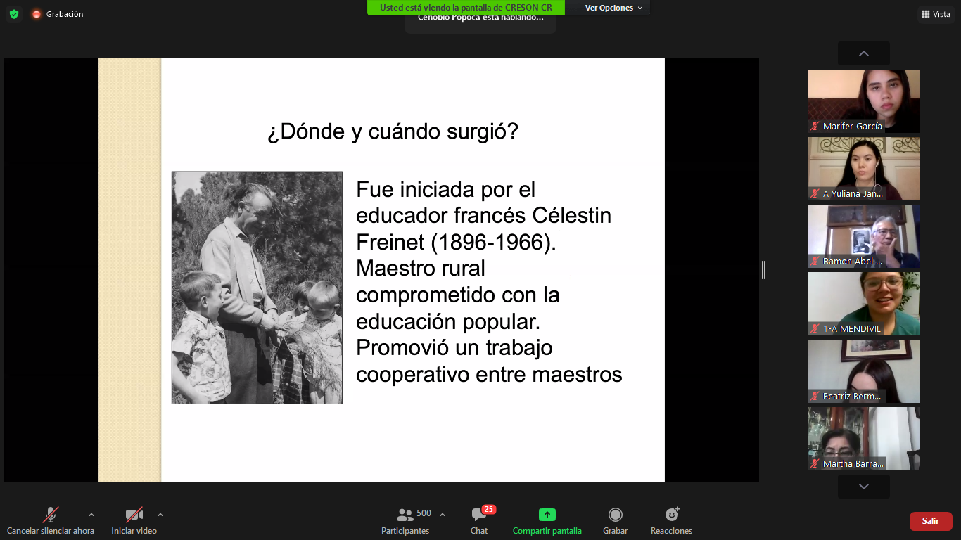Click the muted mic icon on 1-A MENDIVIL

[x=815, y=329]
